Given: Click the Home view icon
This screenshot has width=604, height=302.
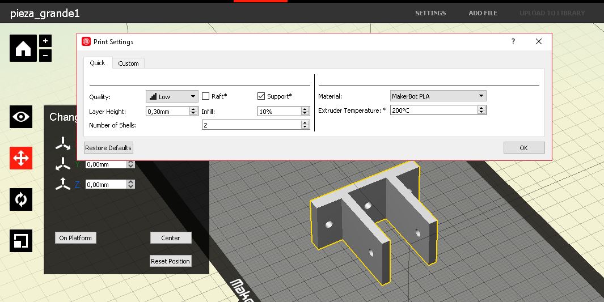Looking at the screenshot, I should pos(23,48).
